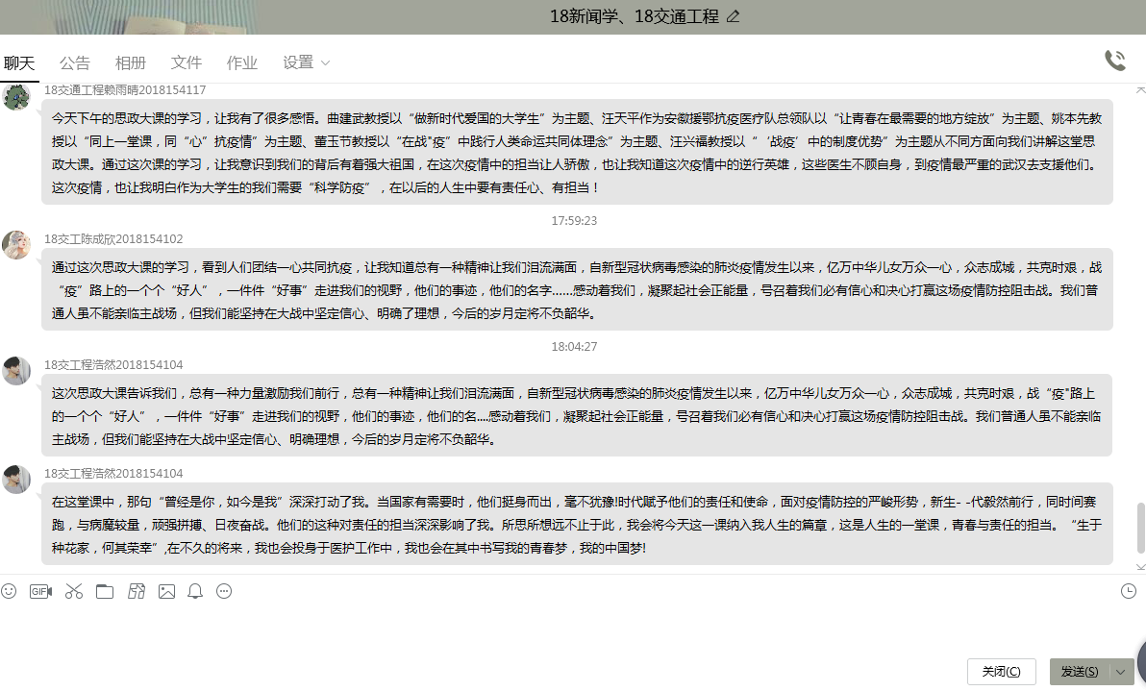The image size is (1146, 691).
Task: Click the icon between folder and picture
Action: [x=136, y=591]
